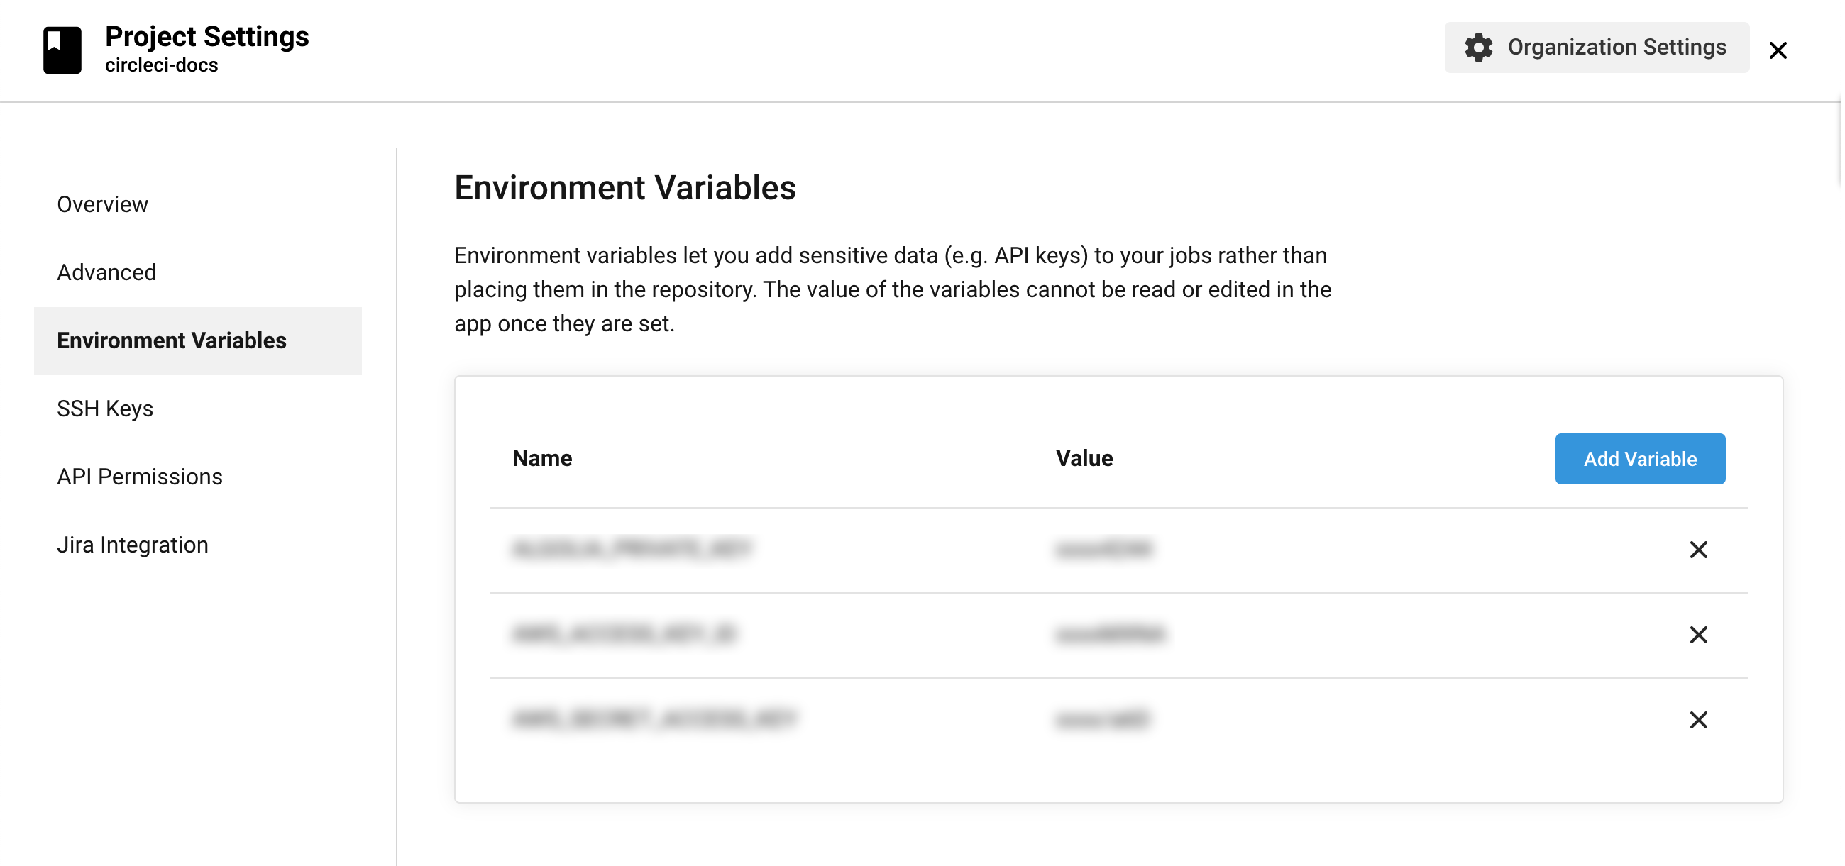
Task: Click the circleci-docs project subtitle link
Action: pyautogui.click(x=160, y=65)
